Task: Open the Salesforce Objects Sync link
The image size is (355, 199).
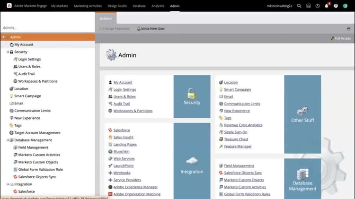Action: coord(243,173)
